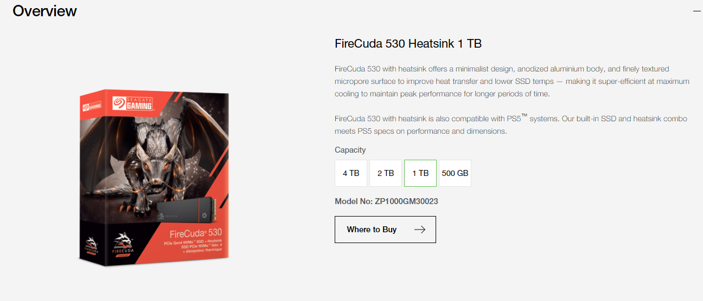
Task: Click the Overview section heading
Action: 44,11
